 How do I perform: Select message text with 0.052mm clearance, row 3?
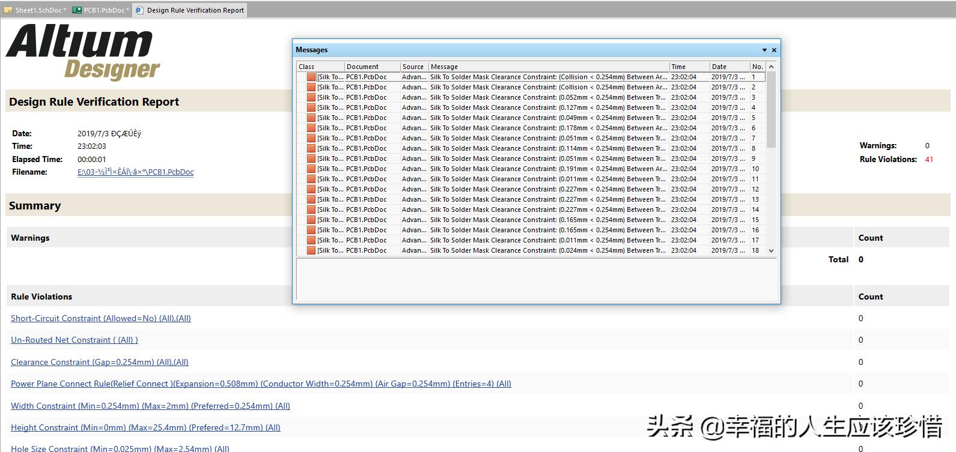pyautogui.click(x=548, y=97)
